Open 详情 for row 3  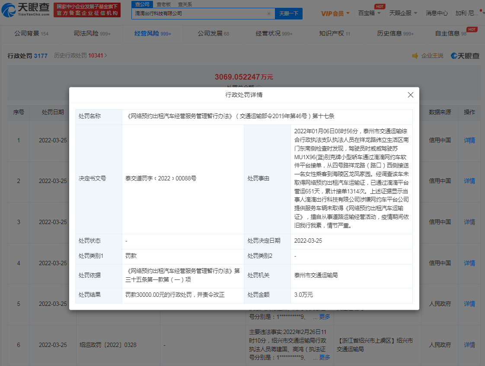(469, 222)
